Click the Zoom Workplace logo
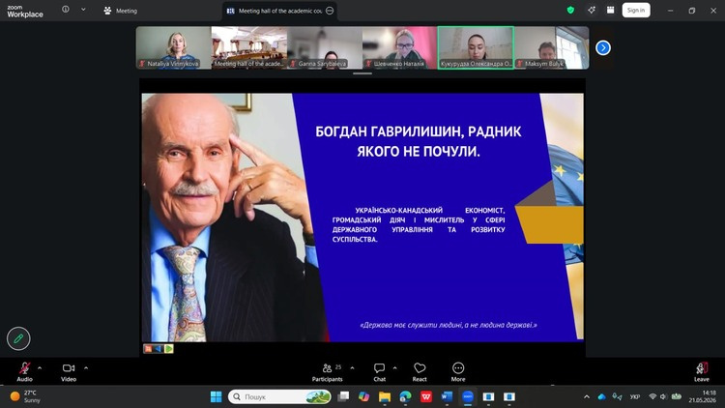This screenshot has height=408, width=725. pyautogui.click(x=25, y=11)
